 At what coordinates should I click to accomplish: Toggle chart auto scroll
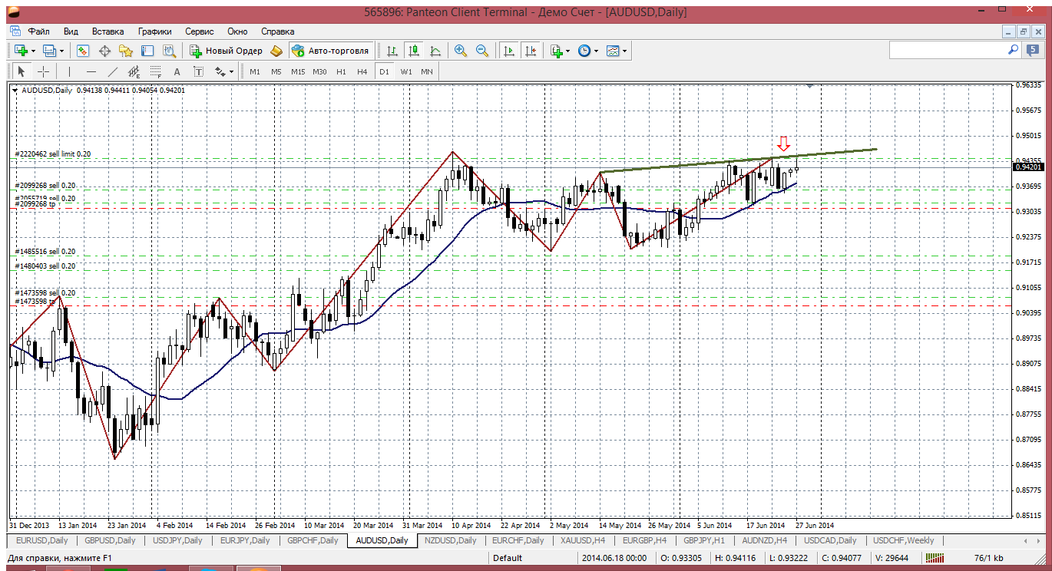pos(508,51)
